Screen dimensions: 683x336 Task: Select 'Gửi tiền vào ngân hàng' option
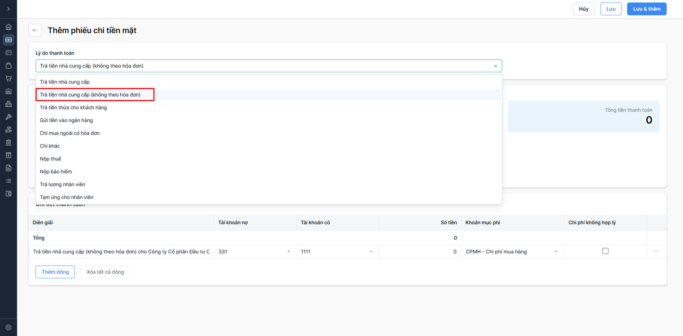(66, 120)
